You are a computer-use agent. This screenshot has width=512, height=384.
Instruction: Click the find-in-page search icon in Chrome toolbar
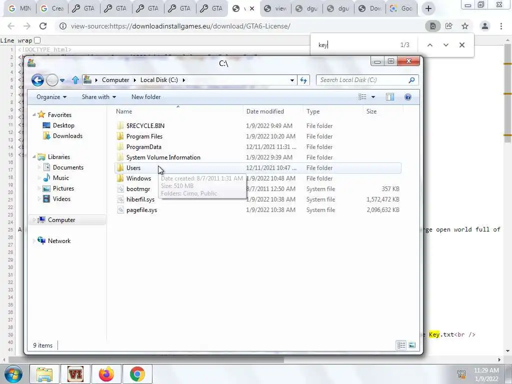pos(432,26)
